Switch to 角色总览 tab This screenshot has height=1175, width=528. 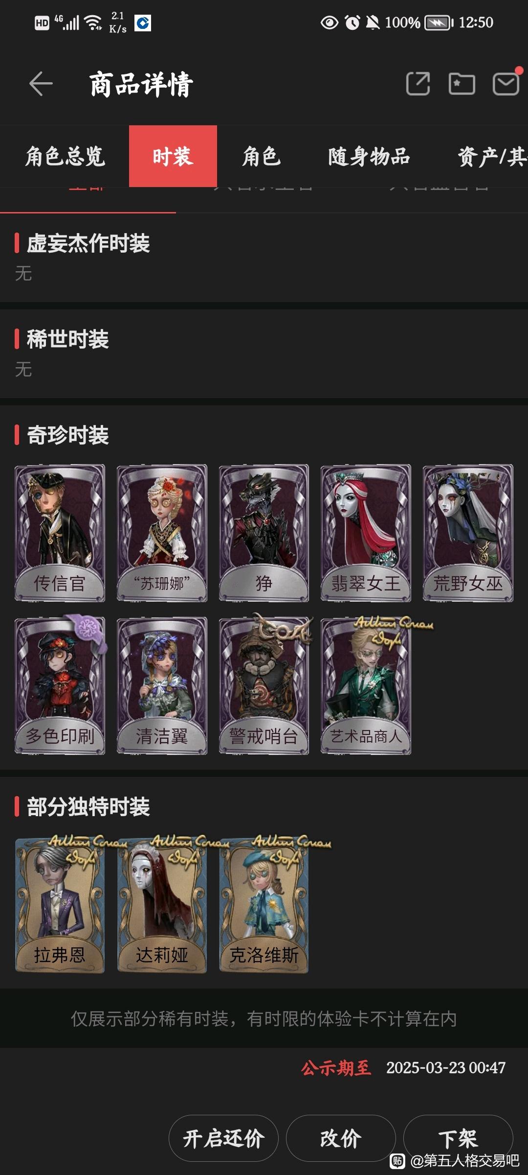point(65,157)
